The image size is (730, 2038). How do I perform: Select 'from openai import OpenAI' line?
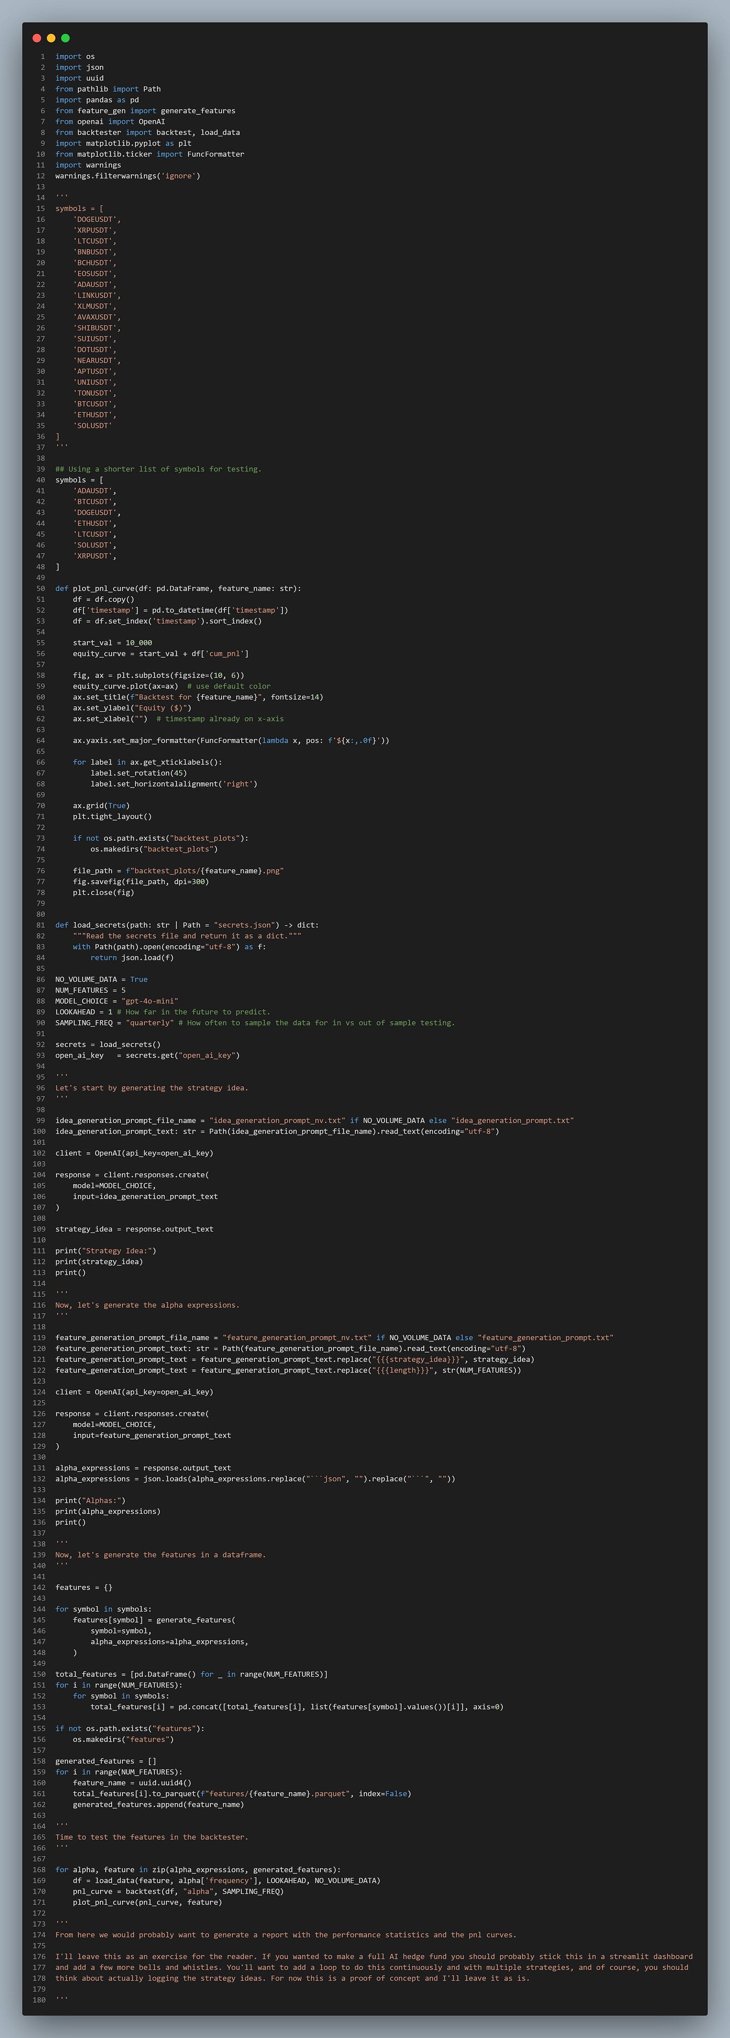click(110, 122)
